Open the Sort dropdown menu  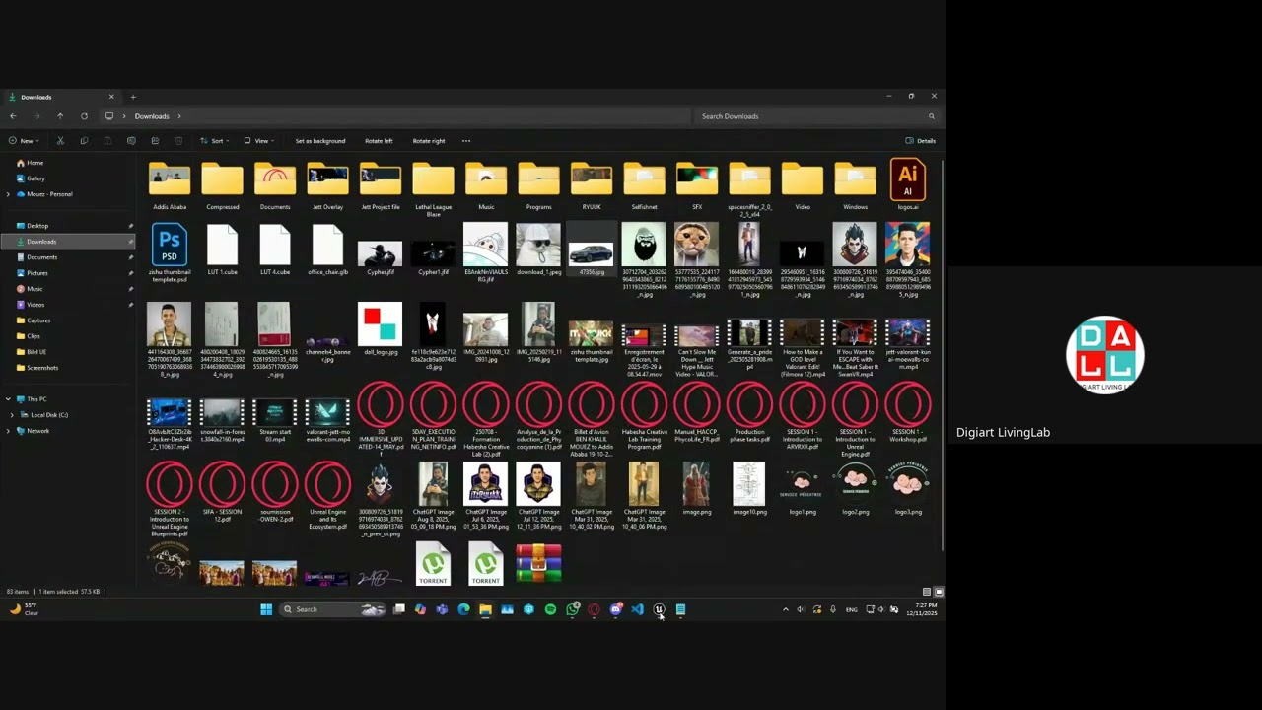click(x=214, y=141)
